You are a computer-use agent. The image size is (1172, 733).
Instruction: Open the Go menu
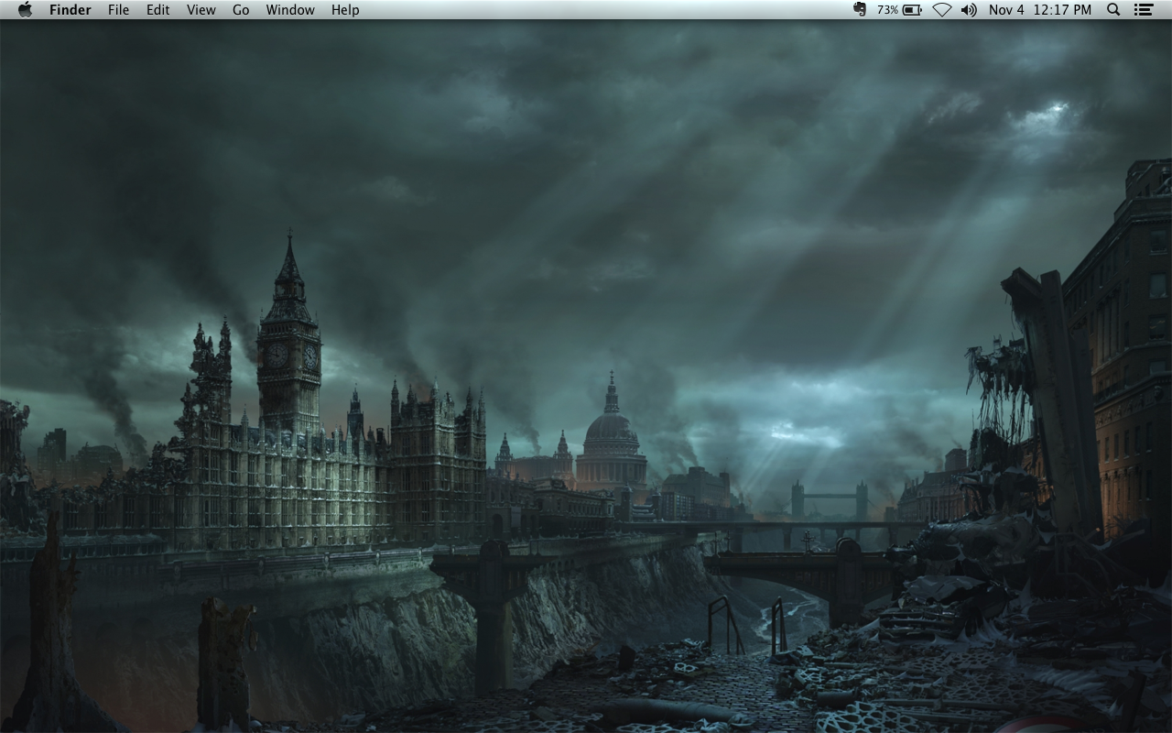(241, 10)
